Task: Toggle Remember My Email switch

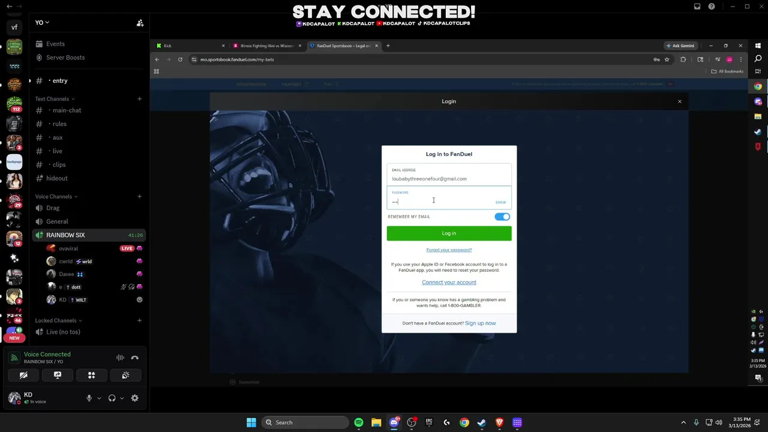Action: tap(503, 217)
